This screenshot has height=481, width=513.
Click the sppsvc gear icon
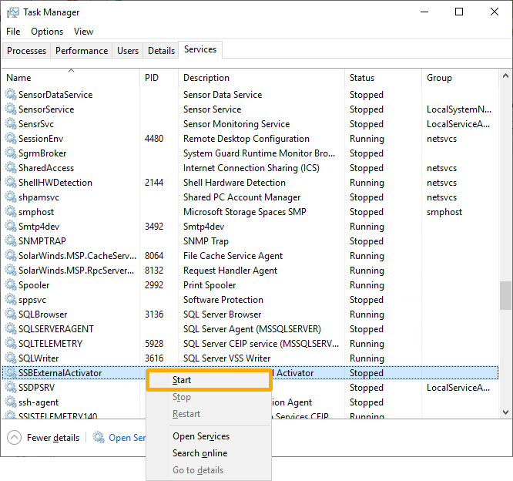11,299
